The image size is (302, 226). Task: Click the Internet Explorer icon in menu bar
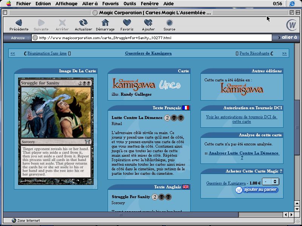click(292, 4)
